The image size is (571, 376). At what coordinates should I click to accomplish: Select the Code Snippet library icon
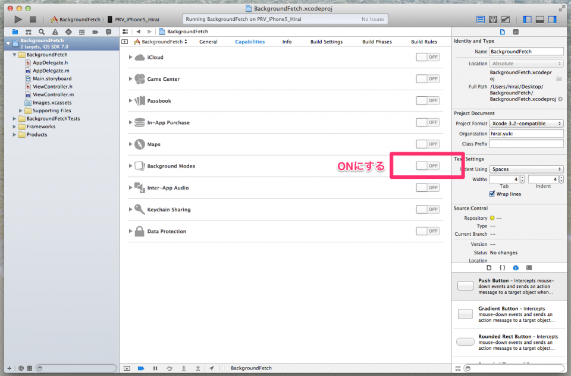pos(503,268)
